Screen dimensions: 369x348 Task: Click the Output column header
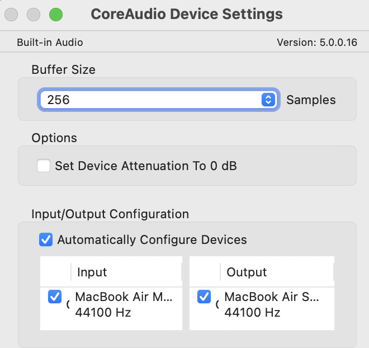(x=247, y=272)
